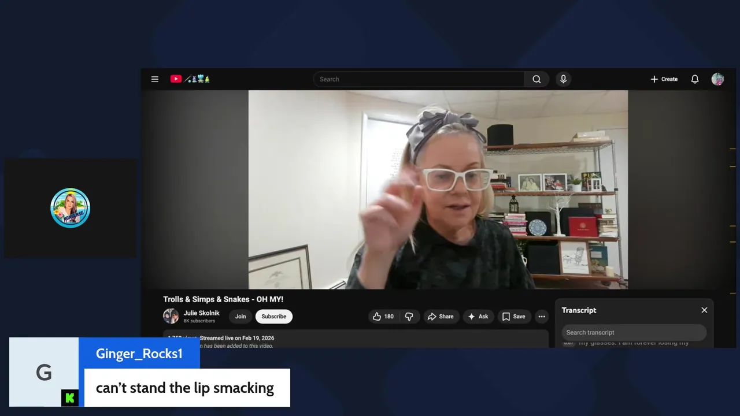The image size is (740, 416).
Task: Click the Kick logo badge on chat avatar
Action: click(x=70, y=398)
